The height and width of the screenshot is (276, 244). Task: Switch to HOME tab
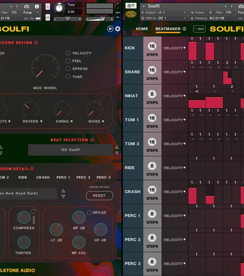142,29
